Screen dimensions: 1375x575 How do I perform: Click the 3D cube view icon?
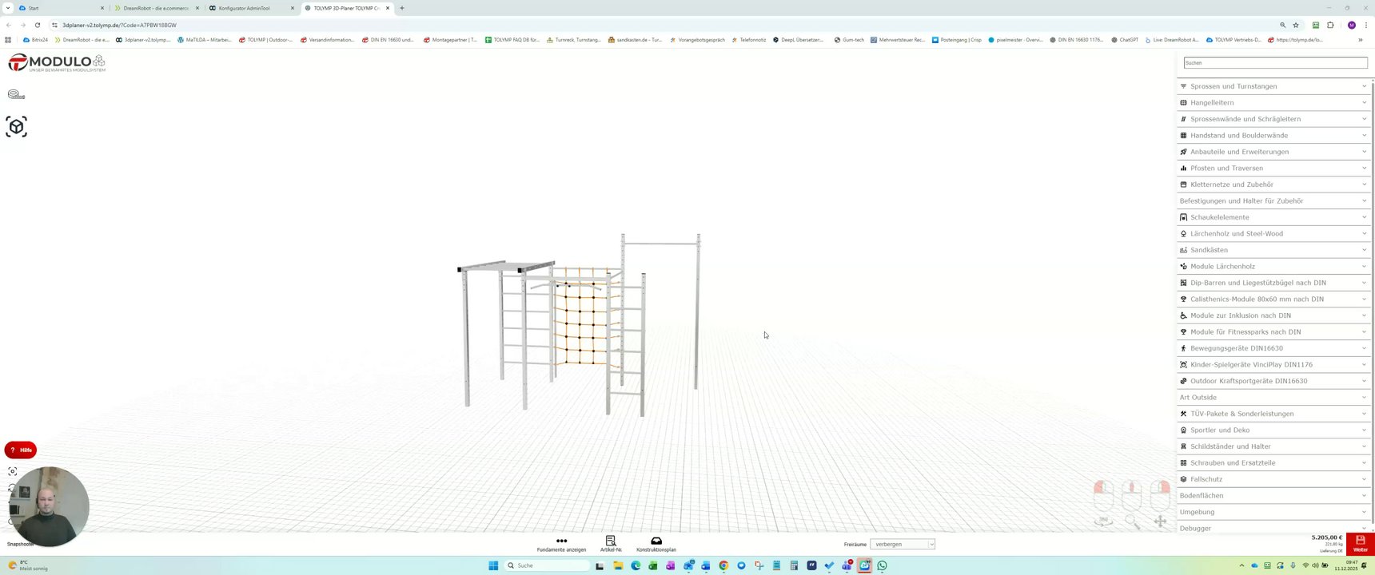point(16,126)
